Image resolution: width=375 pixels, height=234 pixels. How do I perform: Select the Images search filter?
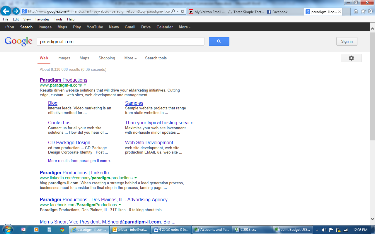point(64,58)
